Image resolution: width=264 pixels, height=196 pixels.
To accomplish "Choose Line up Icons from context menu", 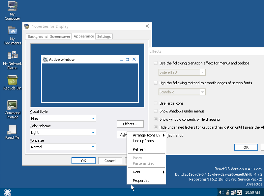I will [x=146, y=141].
